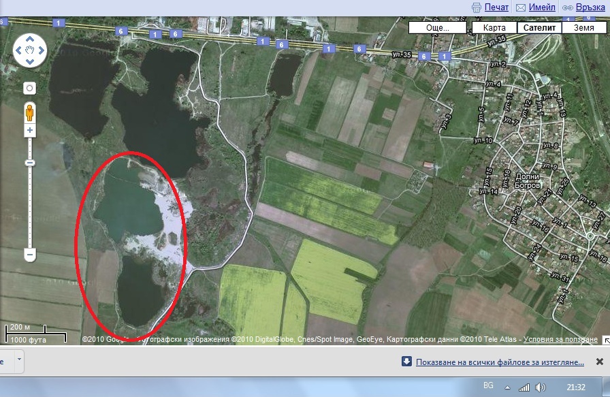Zoom out with the minus button

[30, 254]
